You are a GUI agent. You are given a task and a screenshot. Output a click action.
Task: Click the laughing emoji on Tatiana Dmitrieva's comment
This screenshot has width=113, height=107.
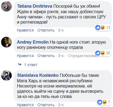(103, 27)
